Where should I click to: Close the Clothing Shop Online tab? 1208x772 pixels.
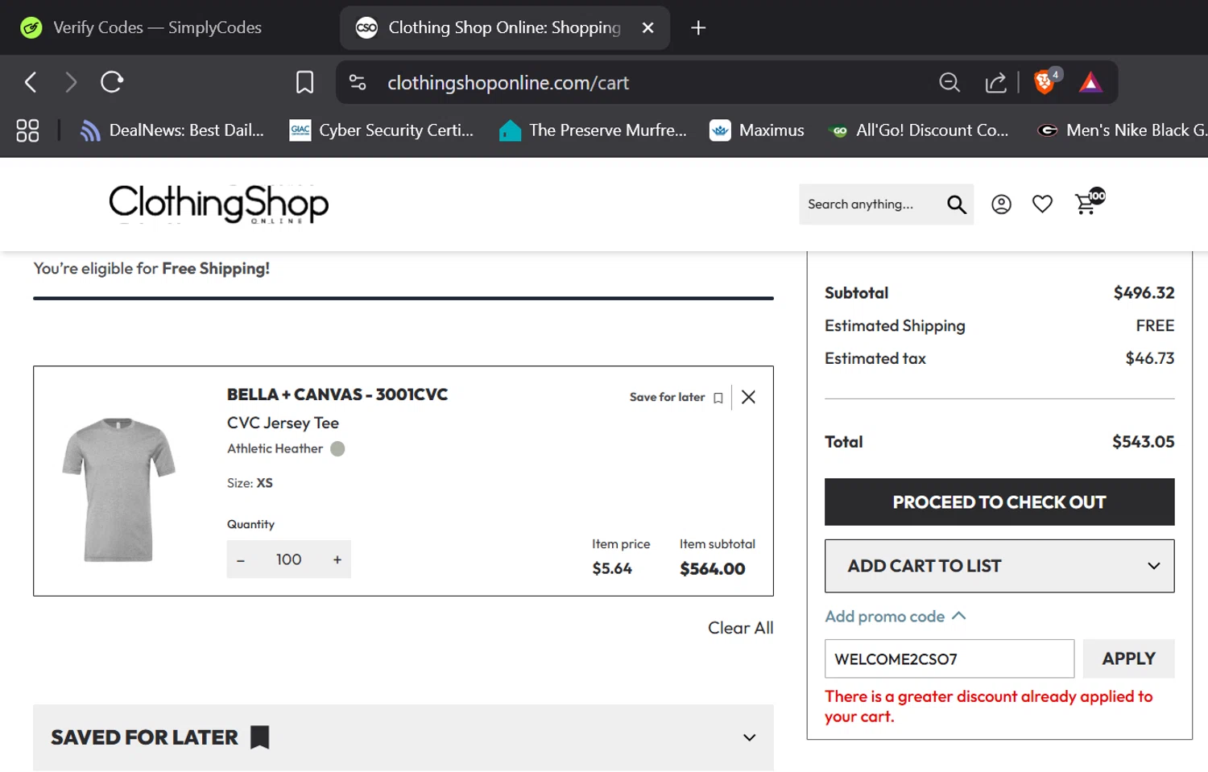pyautogui.click(x=647, y=28)
